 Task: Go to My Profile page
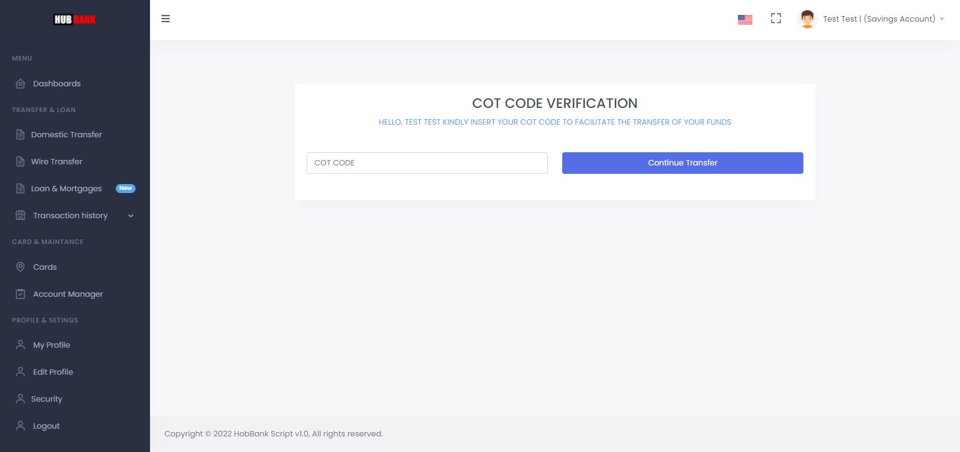point(52,345)
